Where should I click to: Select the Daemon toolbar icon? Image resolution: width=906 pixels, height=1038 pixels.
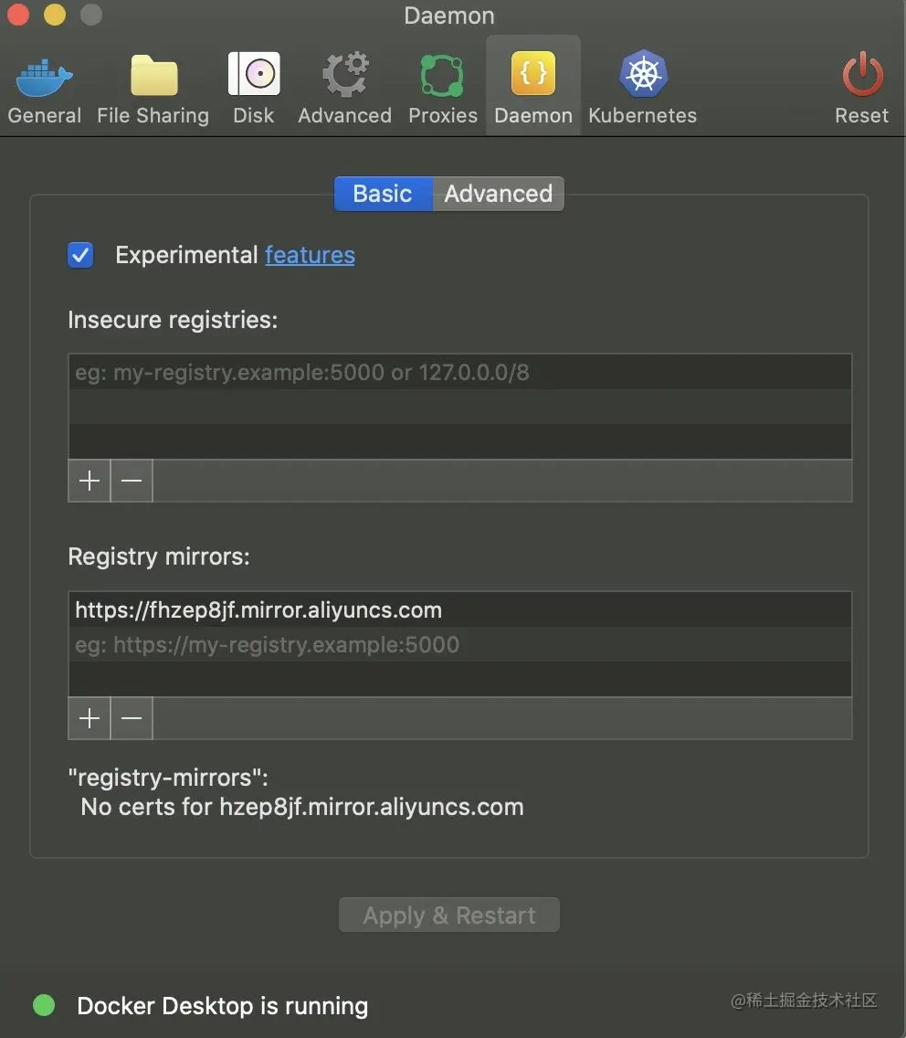pyautogui.click(x=532, y=73)
